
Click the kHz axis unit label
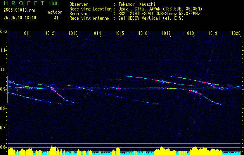click(x=3, y=31)
